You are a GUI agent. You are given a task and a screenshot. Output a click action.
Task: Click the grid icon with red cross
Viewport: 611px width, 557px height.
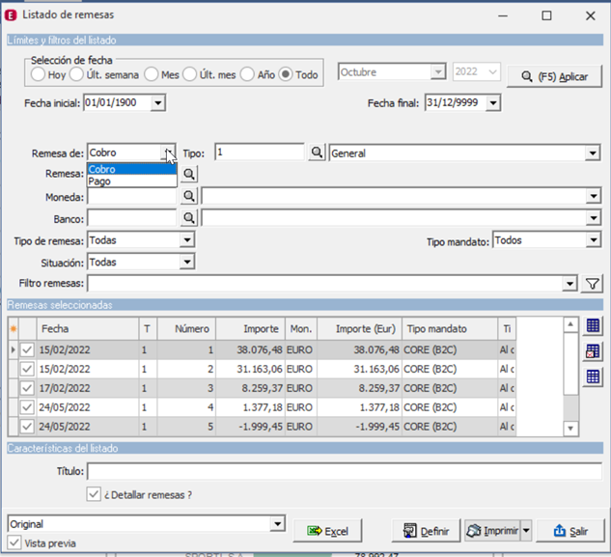pos(594,352)
